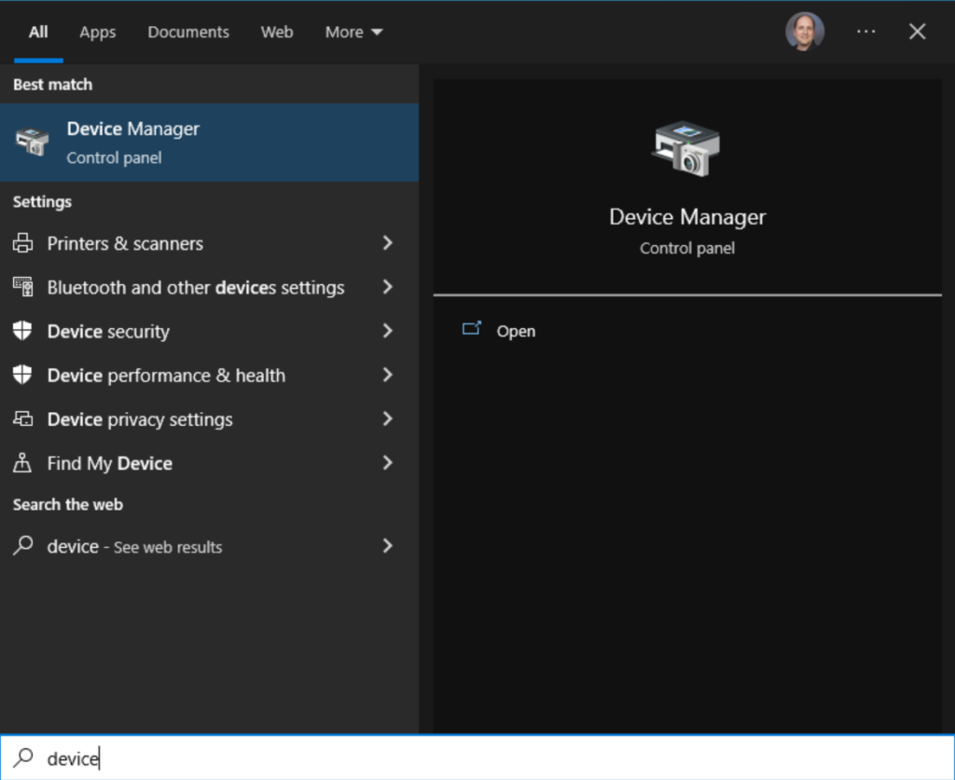
Task: Close the search panel with the X
Action: (x=918, y=31)
